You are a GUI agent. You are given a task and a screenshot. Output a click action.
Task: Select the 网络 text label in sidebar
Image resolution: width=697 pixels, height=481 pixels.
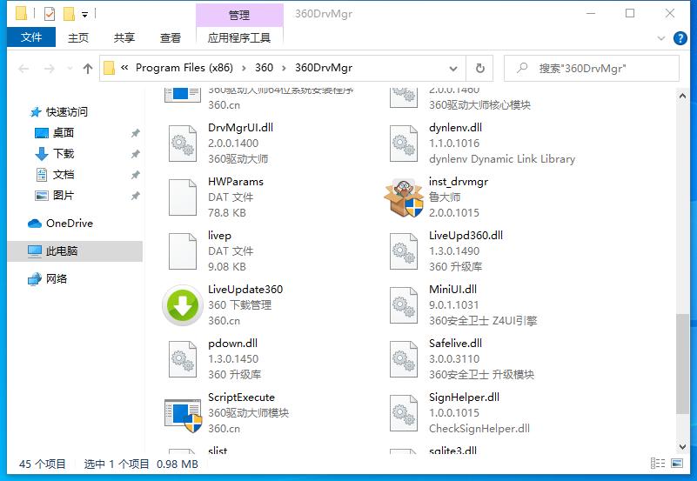[x=57, y=279]
